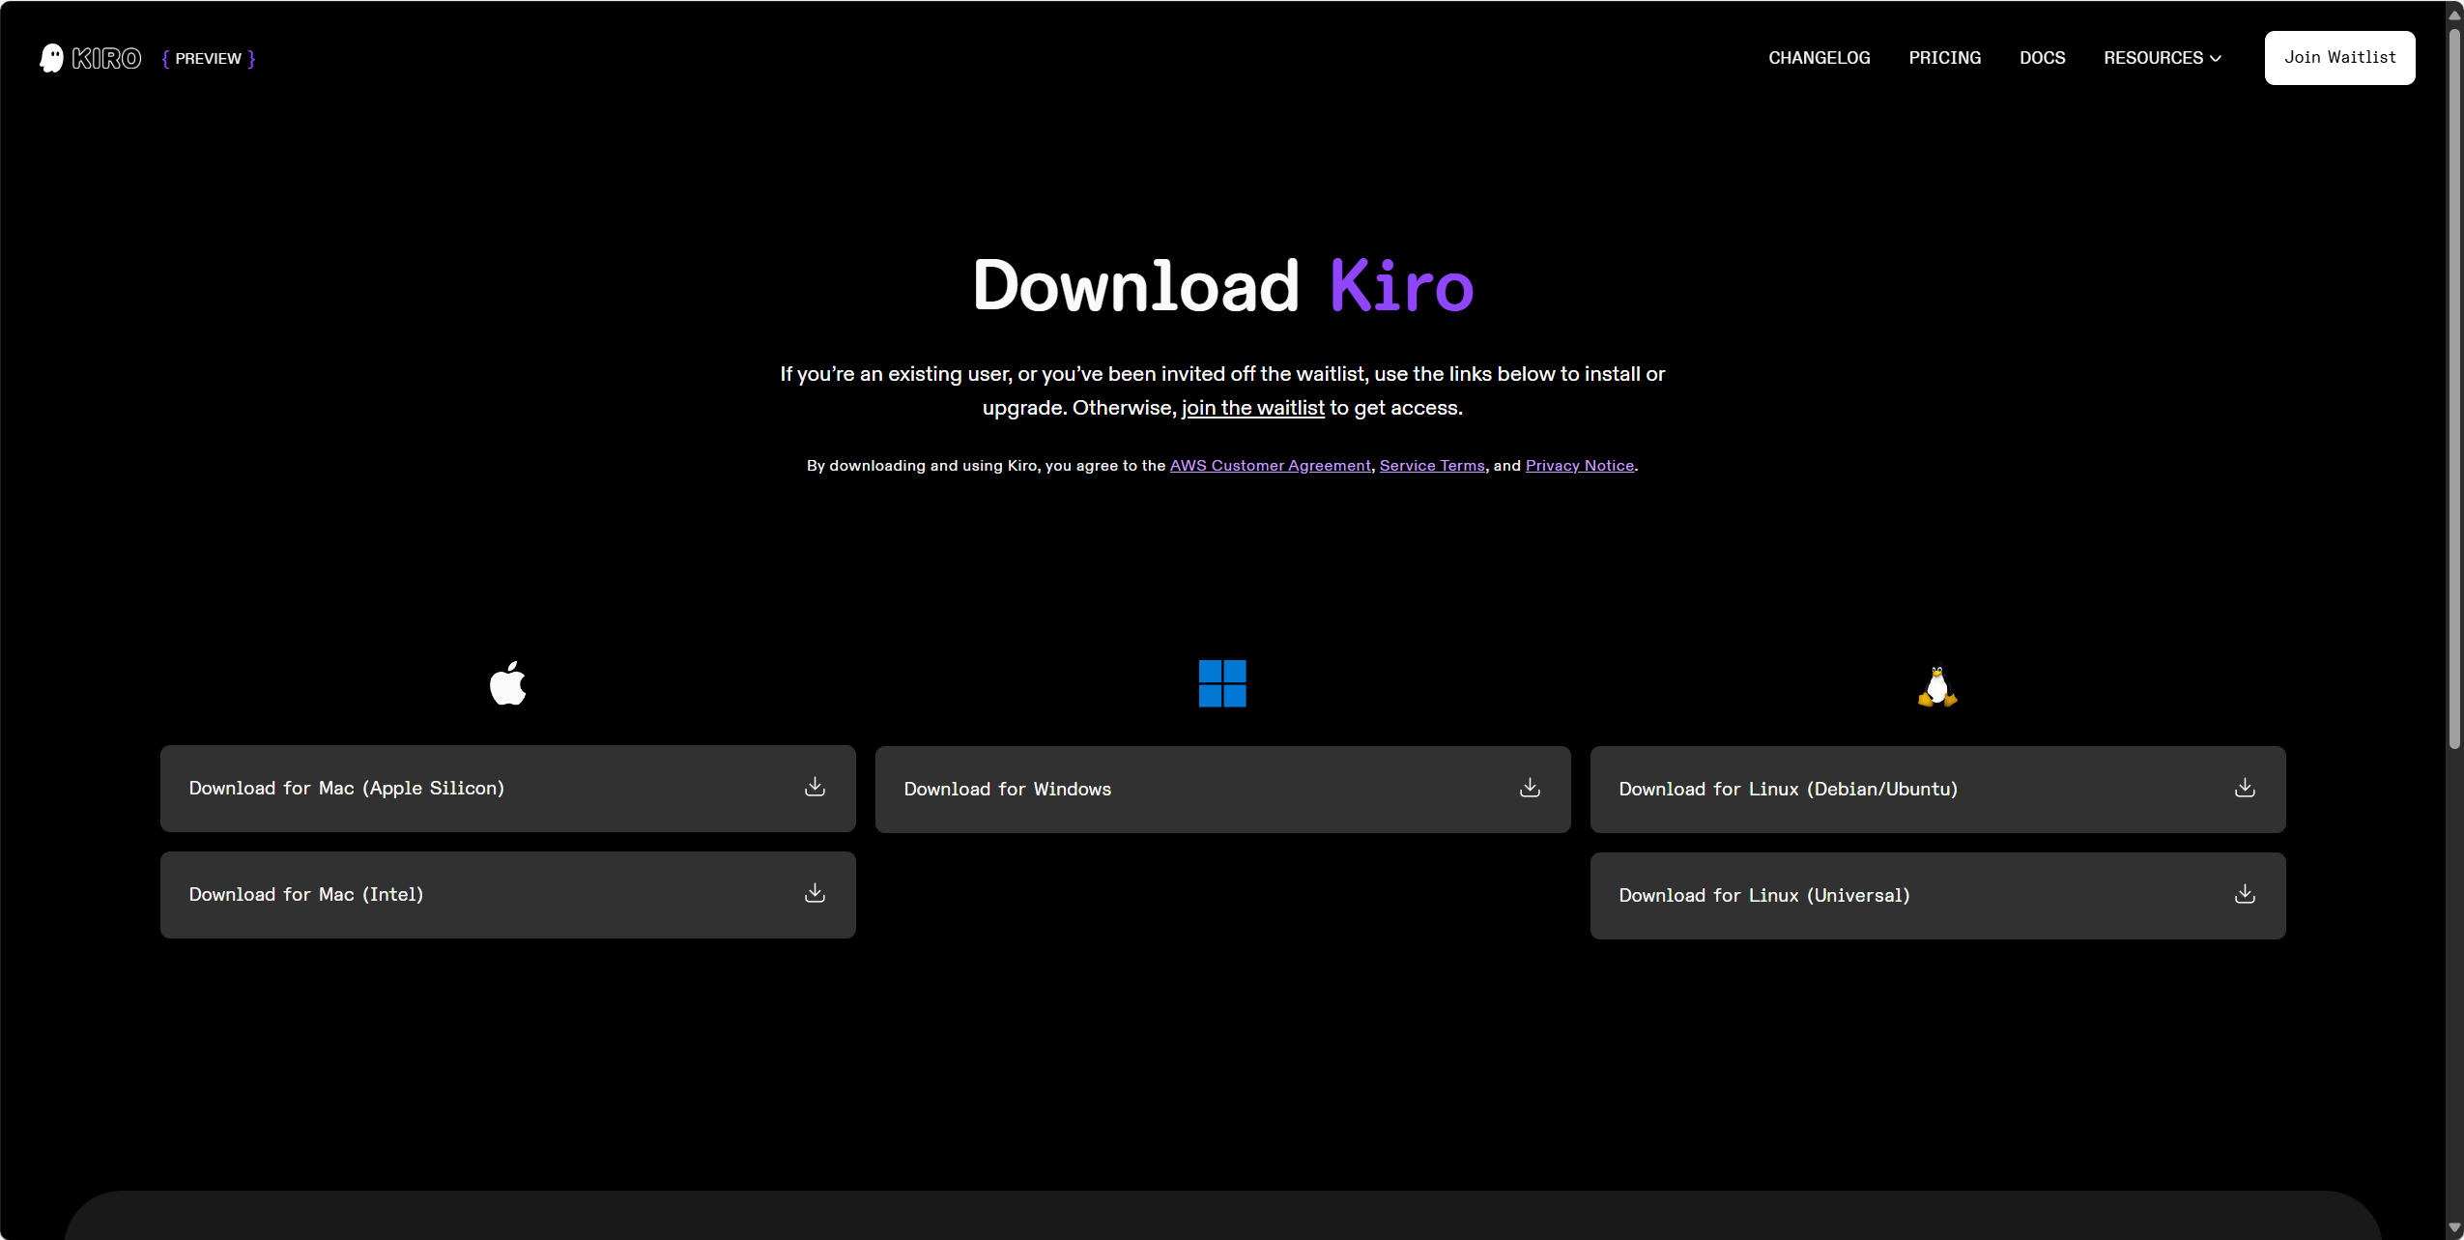The width and height of the screenshot is (2464, 1240).
Task: Click download arrow icon for Windows
Action: pyautogui.click(x=1530, y=788)
